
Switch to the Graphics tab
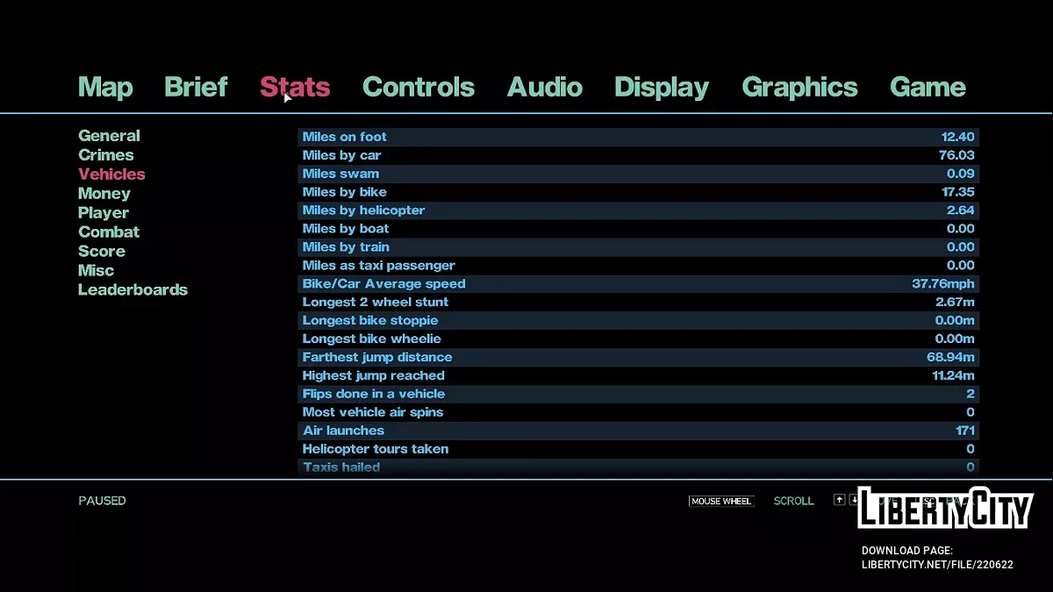coord(799,87)
